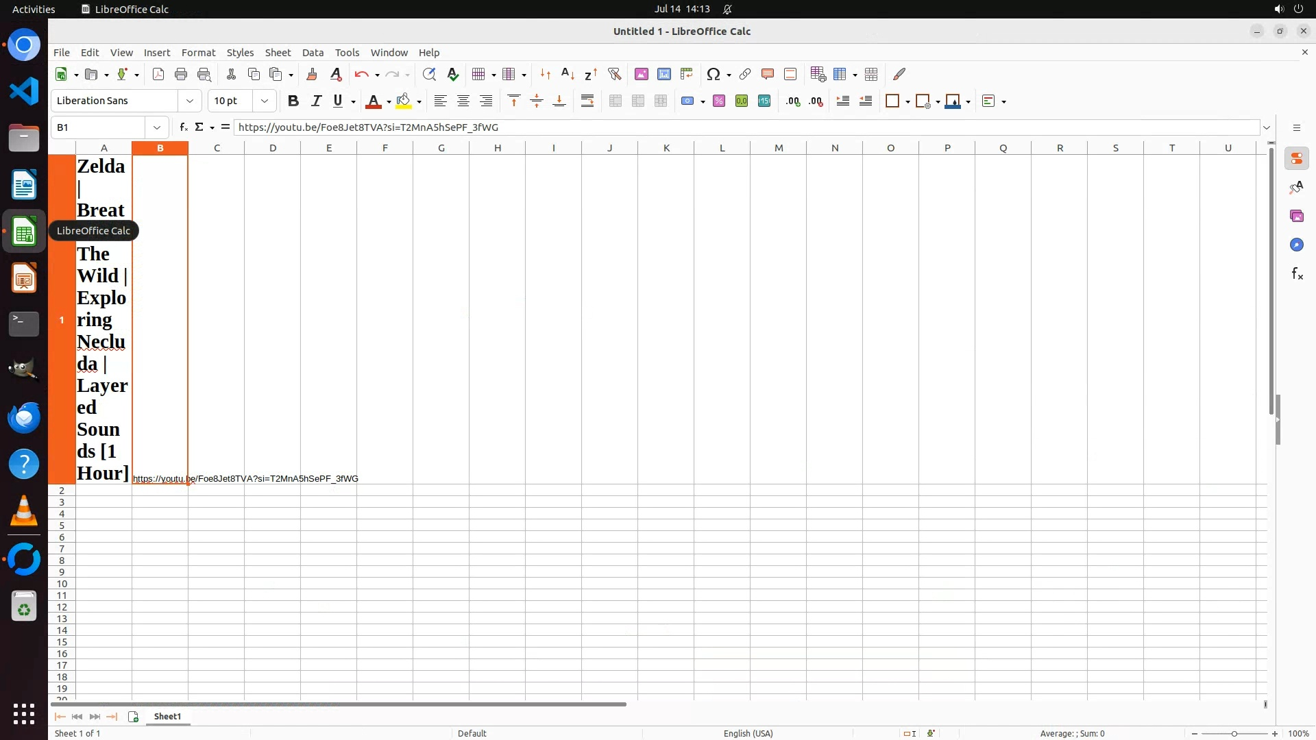Toggle Wrap Text button
1316x740 pixels.
(x=587, y=101)
